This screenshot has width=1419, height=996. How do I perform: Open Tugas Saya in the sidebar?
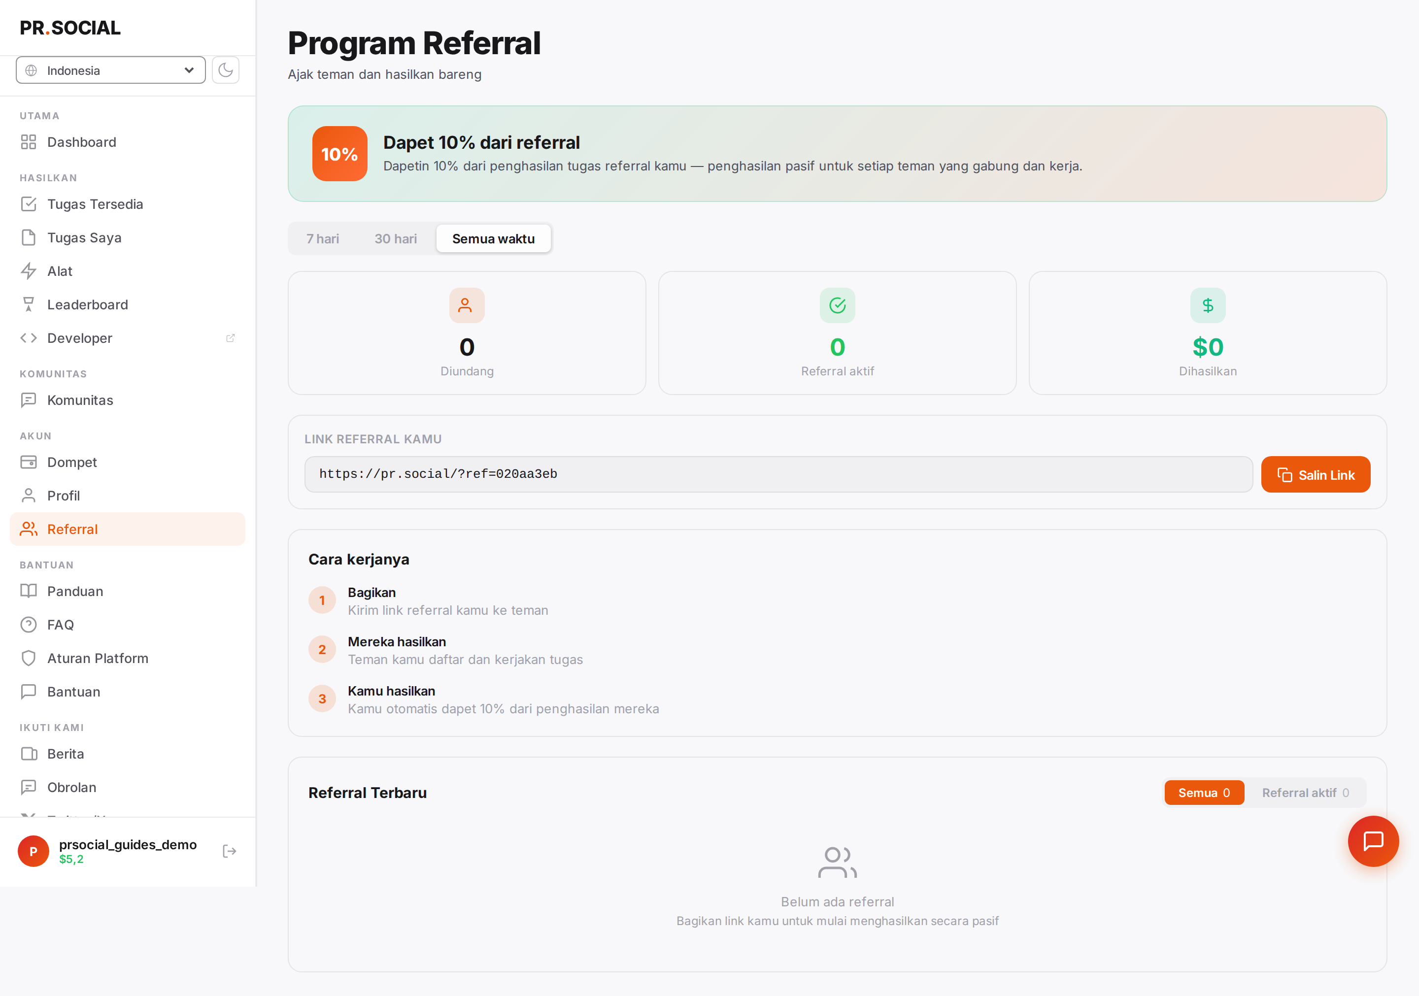point(128,237)
